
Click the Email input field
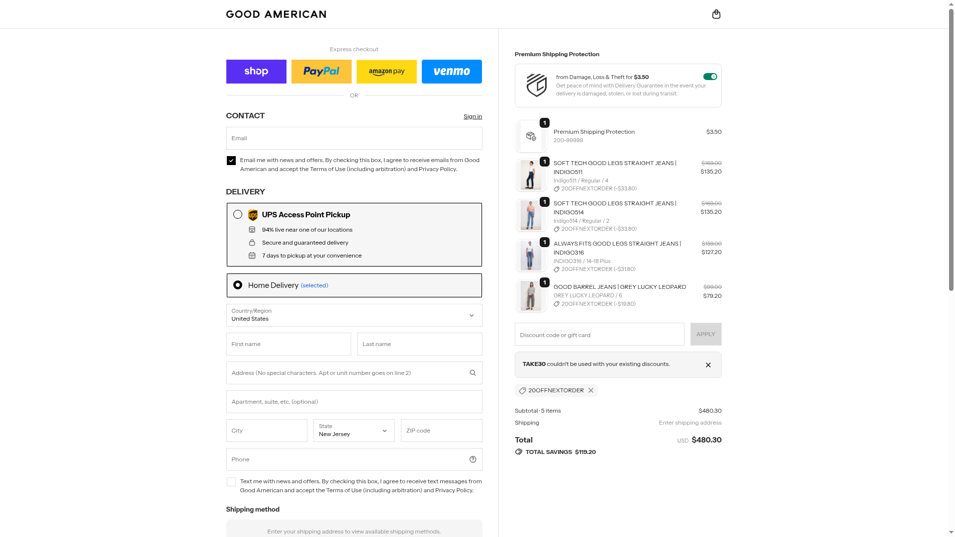click(354, 138)
